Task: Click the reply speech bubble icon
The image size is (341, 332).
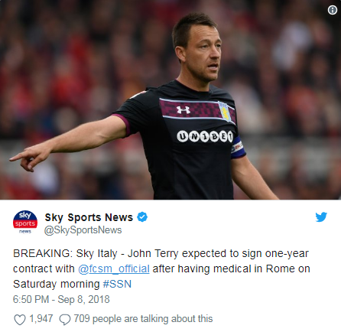Action: tap(65, 320)
